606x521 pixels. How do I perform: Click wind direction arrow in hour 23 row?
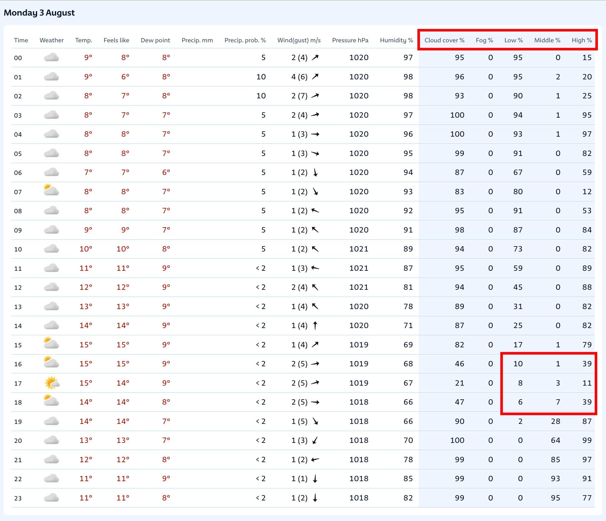[x=315, y=498]
